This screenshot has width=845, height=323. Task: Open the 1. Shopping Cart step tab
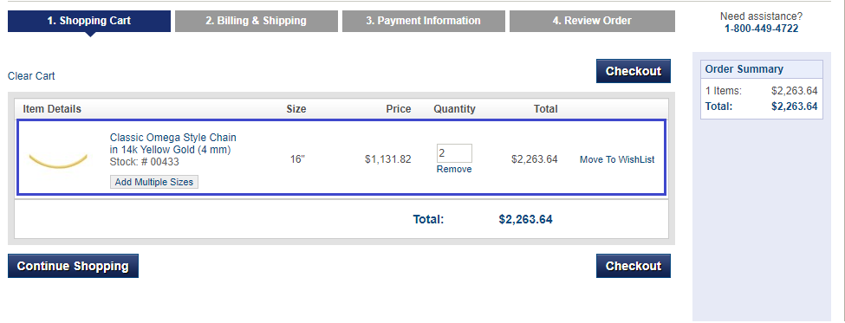(x=89, y=21)
